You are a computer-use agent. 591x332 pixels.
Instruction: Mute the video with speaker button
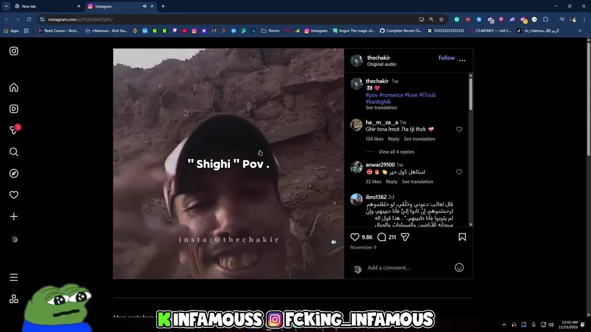click(334, 242)
